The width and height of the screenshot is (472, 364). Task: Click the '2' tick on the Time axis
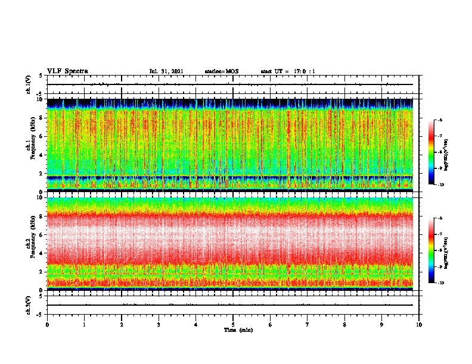tap(122, 325)
